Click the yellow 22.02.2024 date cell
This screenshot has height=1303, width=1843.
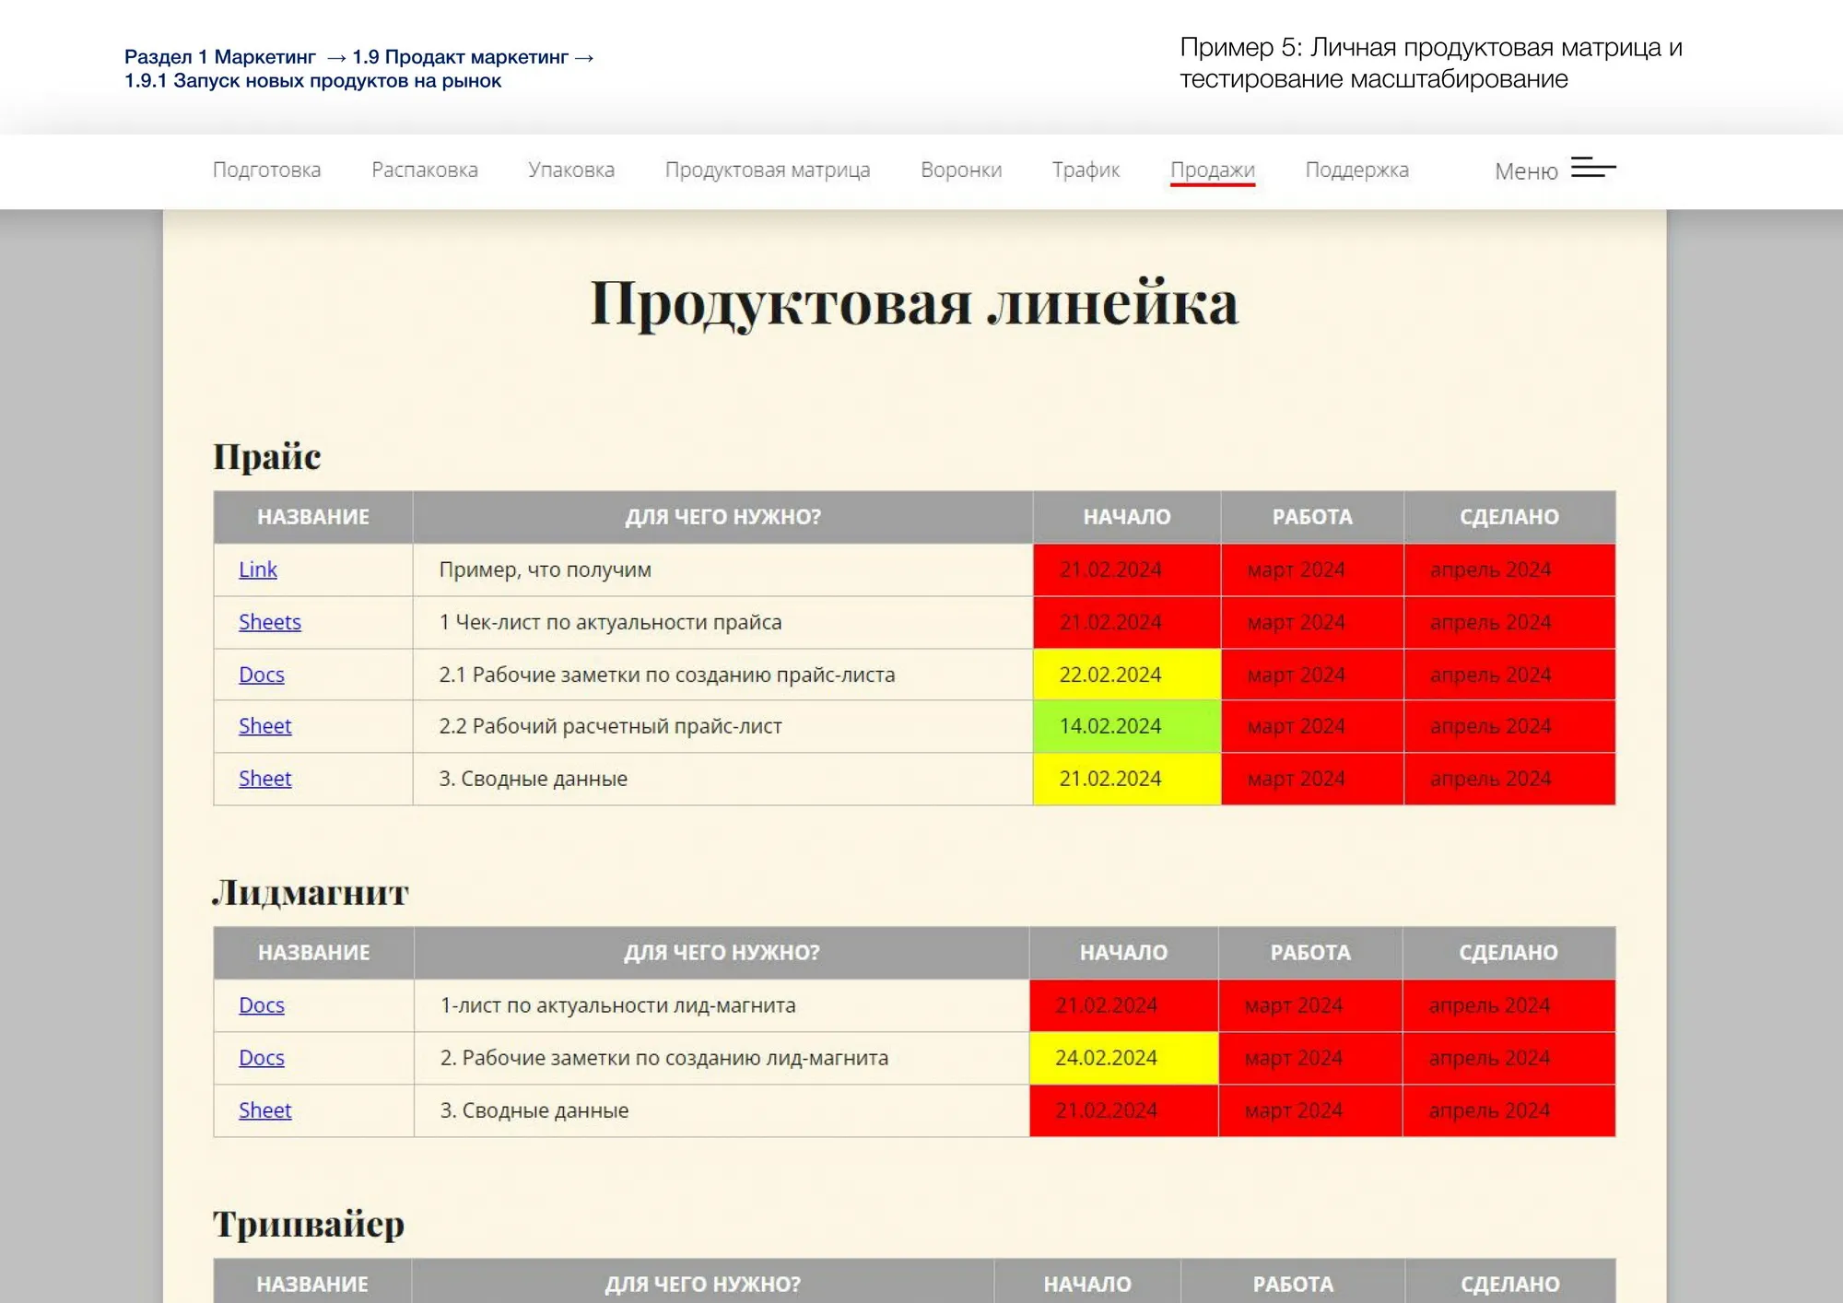coord(1127,675)
